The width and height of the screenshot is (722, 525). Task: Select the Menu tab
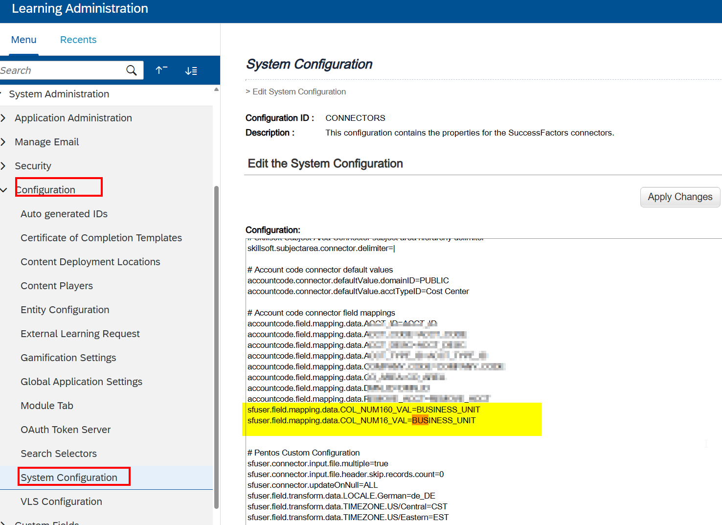[23, 40]
